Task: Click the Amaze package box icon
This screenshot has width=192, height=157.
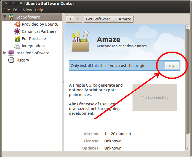Action: point(80,41)
